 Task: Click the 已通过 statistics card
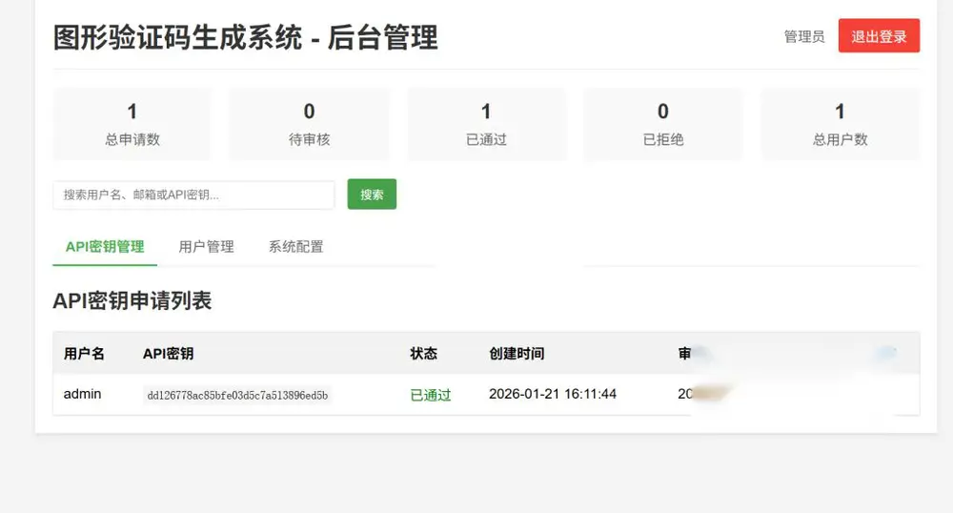click(x=486, y=125)
